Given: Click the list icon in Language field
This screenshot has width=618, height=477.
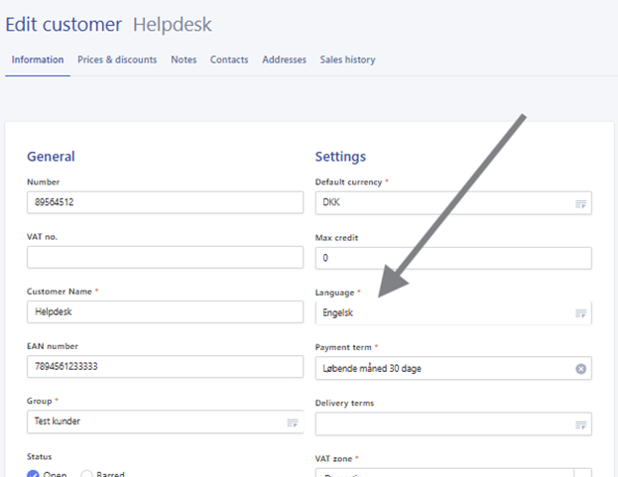Looking at the screenshot, I should click(x=580, y=313).
